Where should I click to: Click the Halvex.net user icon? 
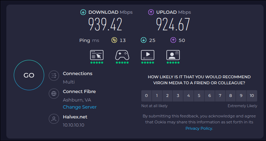coord(54,119)
